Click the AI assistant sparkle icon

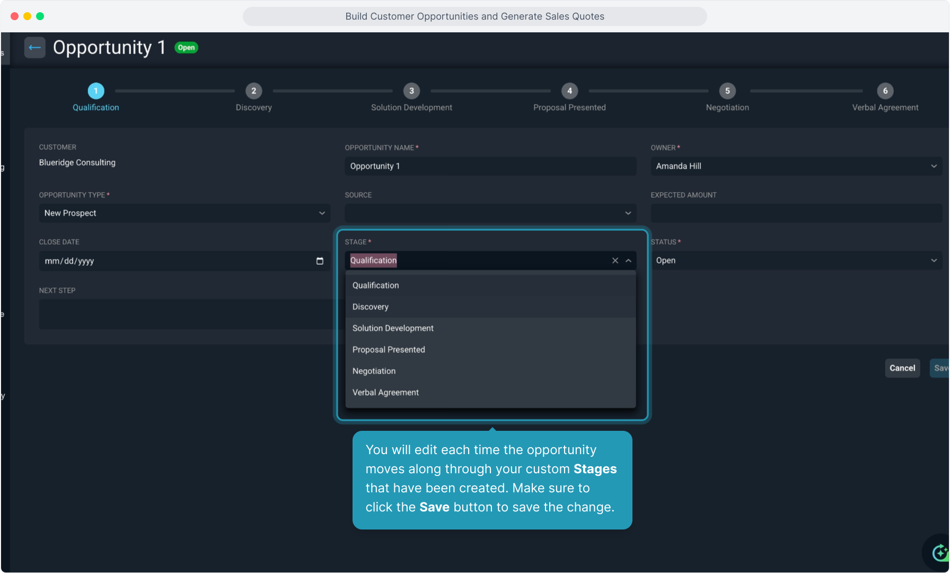(940, 552)
